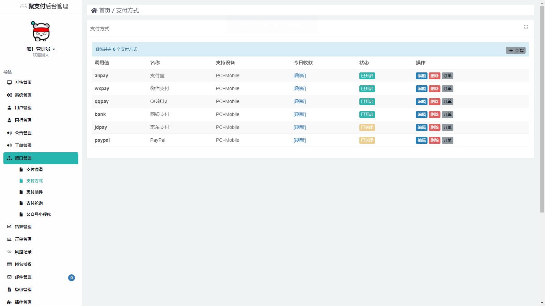
Task: Collapse the 接口管理 menu section
Action: (x=41, y=158)
